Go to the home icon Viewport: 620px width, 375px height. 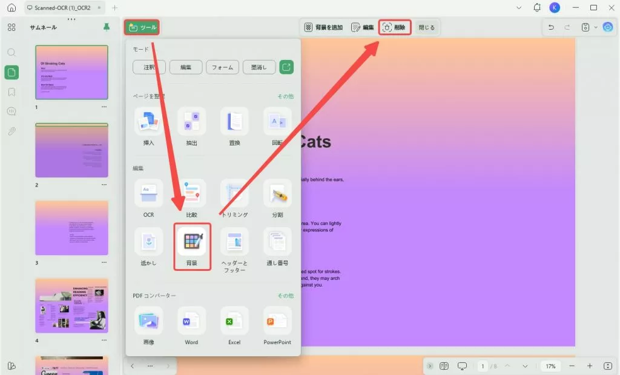coord(12,7)
